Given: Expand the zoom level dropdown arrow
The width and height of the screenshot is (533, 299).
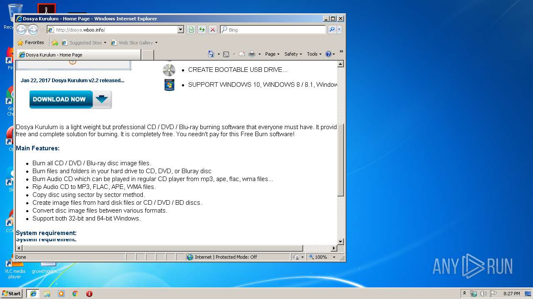Looking at the screenshot, I should click(334, 257).
